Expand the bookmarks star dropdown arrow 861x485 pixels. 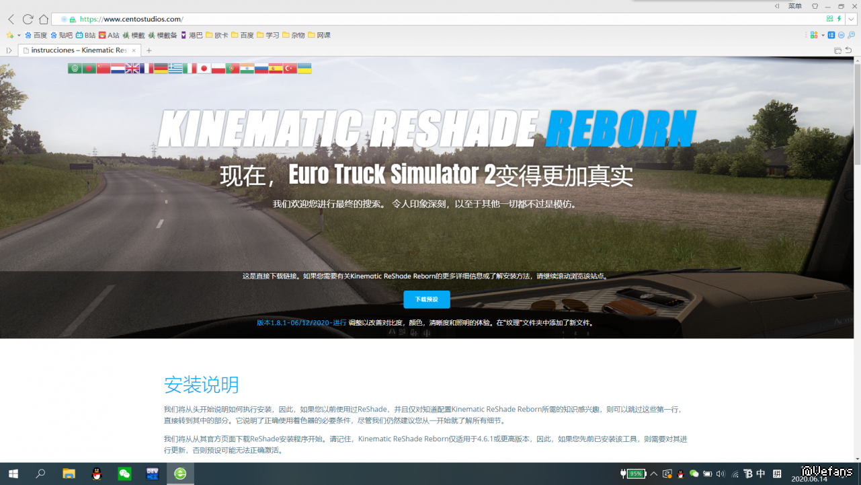point(19,35)
